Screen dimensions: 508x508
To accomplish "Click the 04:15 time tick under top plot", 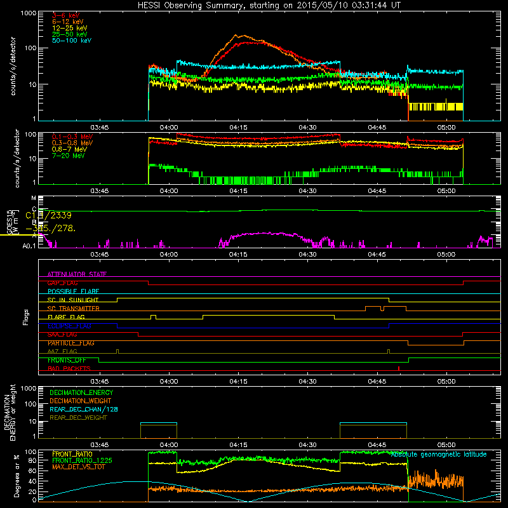I will point(238,128).
